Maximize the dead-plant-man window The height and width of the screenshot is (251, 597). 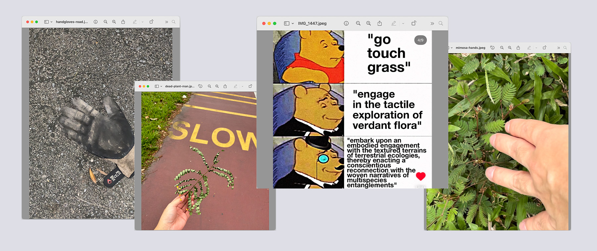pyautogui.click(x=148, y=86)
